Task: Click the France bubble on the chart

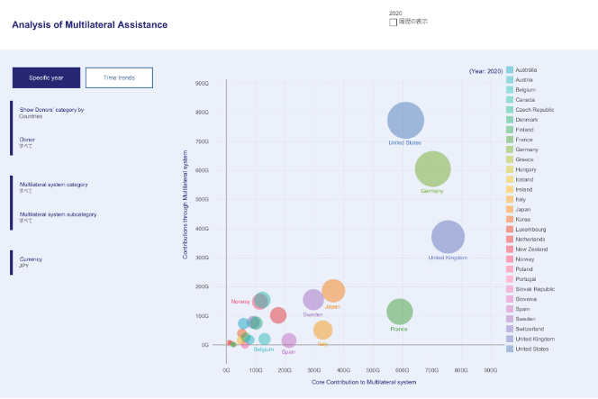Action: tap(399, 312)
